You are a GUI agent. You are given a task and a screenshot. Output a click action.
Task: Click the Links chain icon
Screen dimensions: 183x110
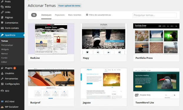pos(2,12)
